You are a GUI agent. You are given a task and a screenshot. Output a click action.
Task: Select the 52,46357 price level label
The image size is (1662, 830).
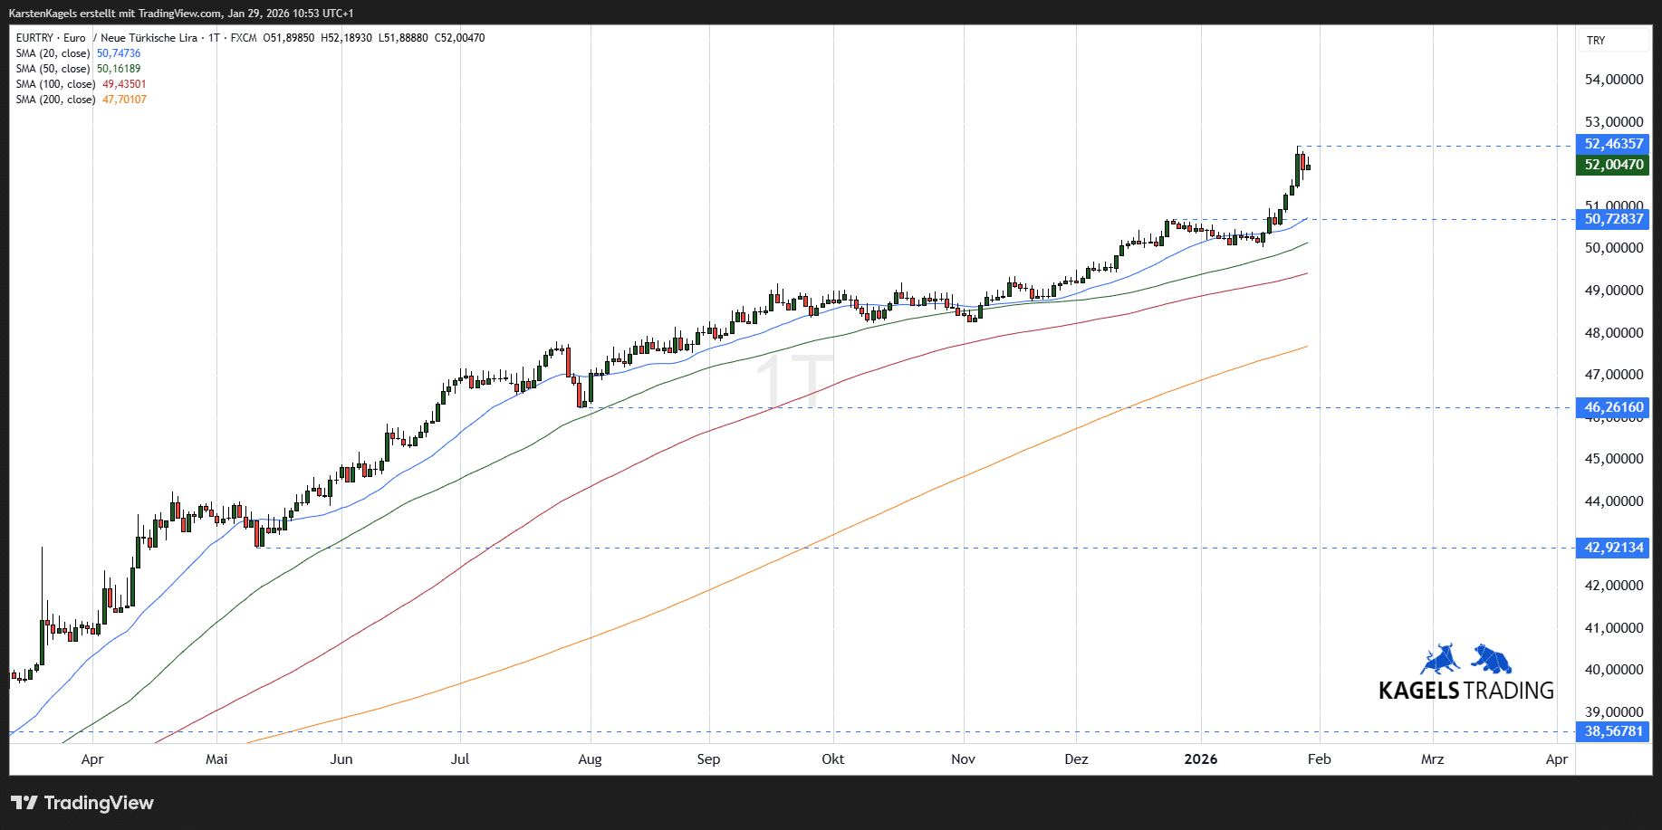click(x=1613, y=144)
